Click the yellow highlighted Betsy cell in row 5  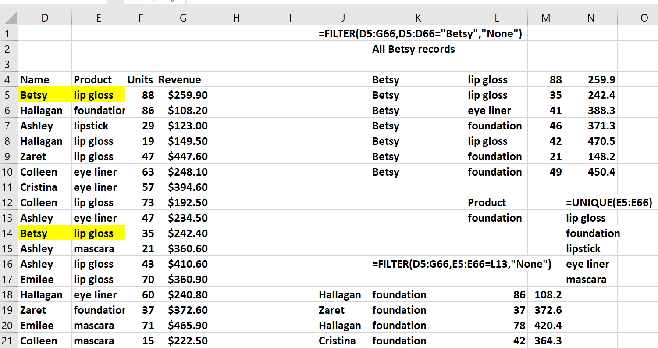(x=45, y=95)
